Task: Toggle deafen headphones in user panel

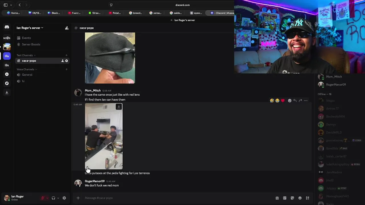Action: tap(53, 198)
